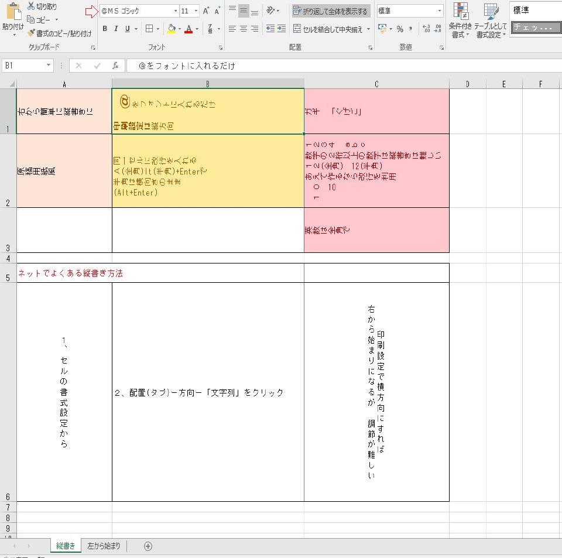Add a new sheet with plus button

click(x=148, y=546)
